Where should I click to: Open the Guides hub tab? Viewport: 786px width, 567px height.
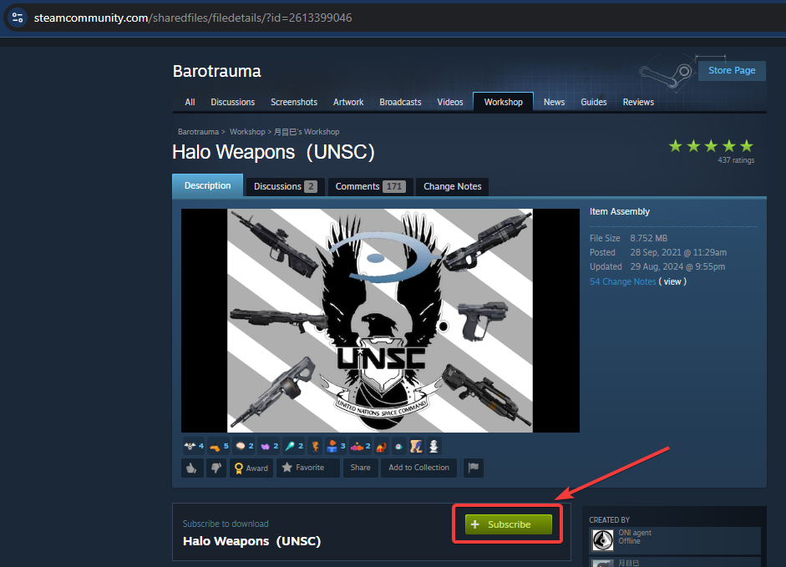tap(594, 102)
